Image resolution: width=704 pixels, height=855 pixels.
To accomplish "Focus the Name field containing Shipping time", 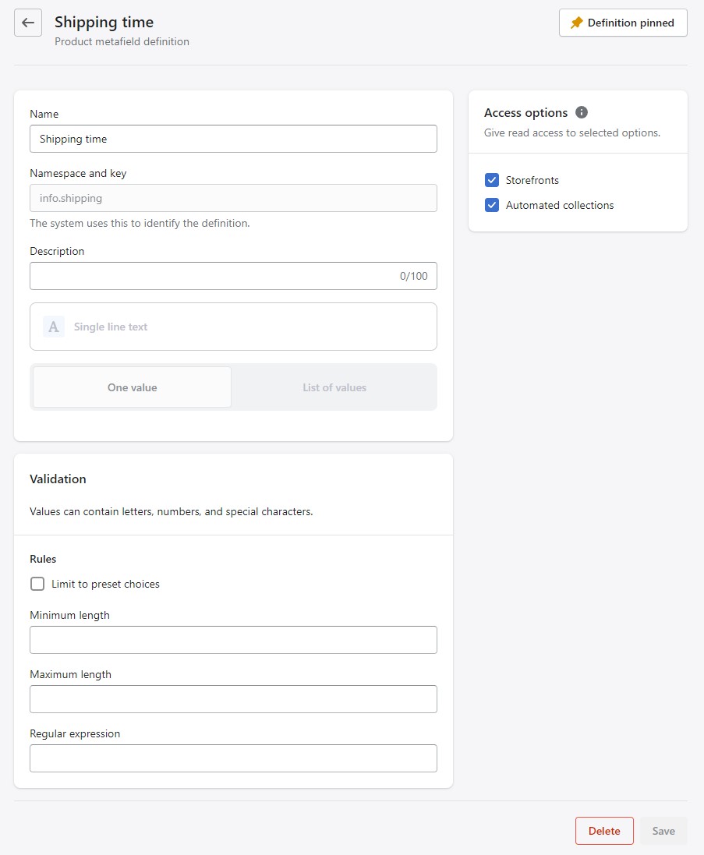I will [233, 139].
